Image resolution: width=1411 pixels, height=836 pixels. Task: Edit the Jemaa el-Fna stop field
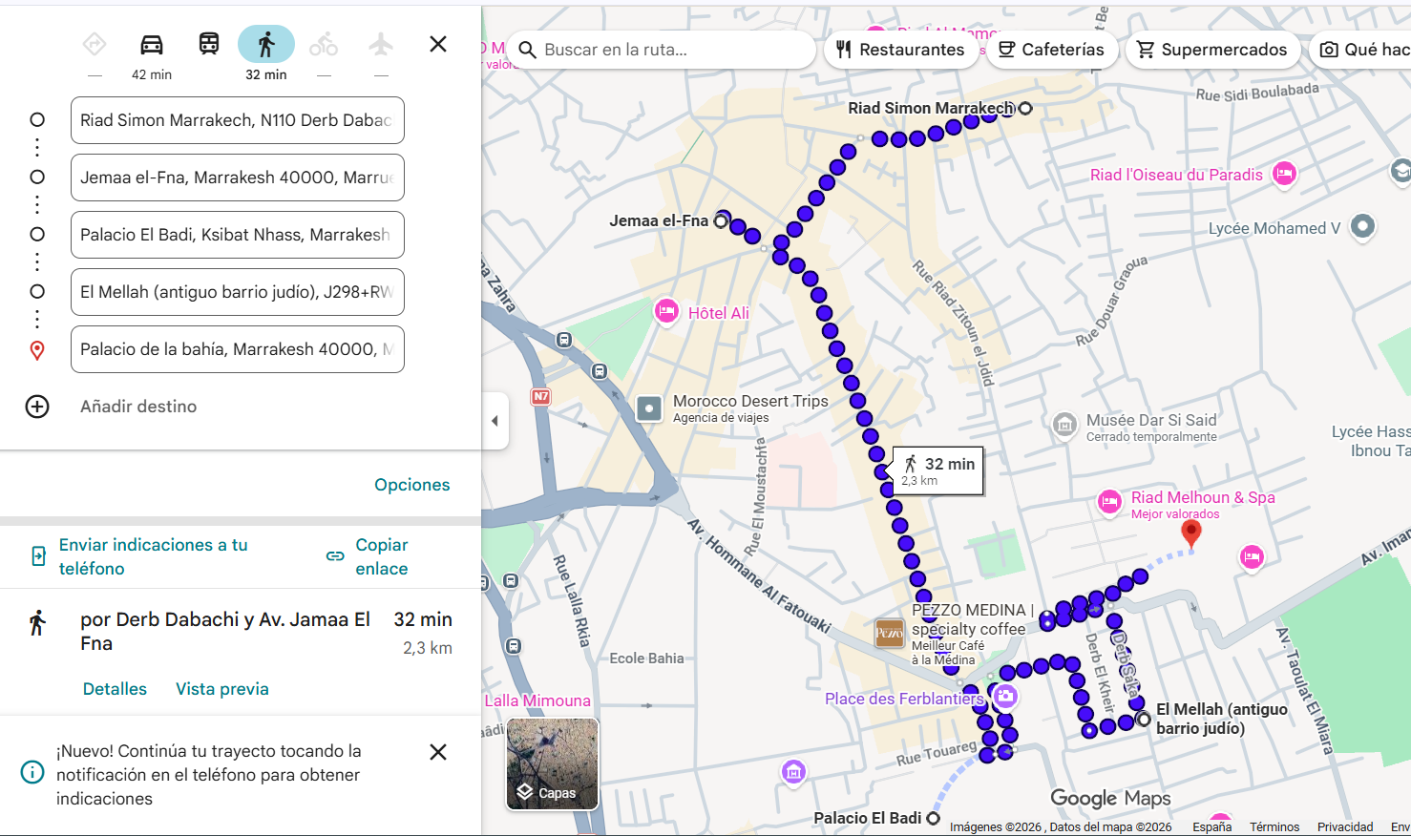coord(238,178)
